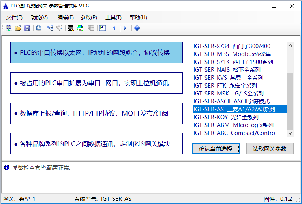This screenshot has width=302, height=204.
Task: Select the PLC的串口转换以太网 feature panel
Action: 96,52
